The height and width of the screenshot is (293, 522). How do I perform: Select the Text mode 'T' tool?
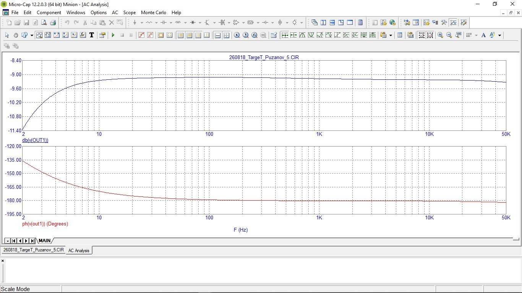(x=92, y=35)
